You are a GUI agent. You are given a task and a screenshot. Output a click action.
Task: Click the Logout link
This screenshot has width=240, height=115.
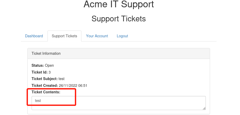click(x=122, y=36)
